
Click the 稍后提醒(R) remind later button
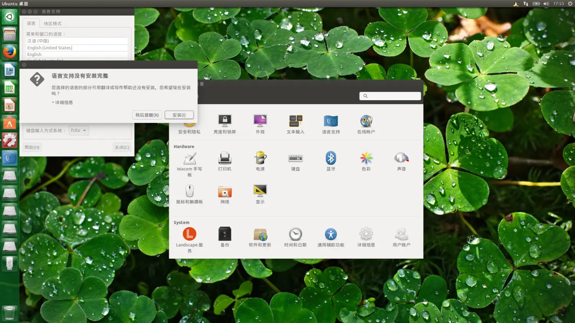tap(147, 115)
